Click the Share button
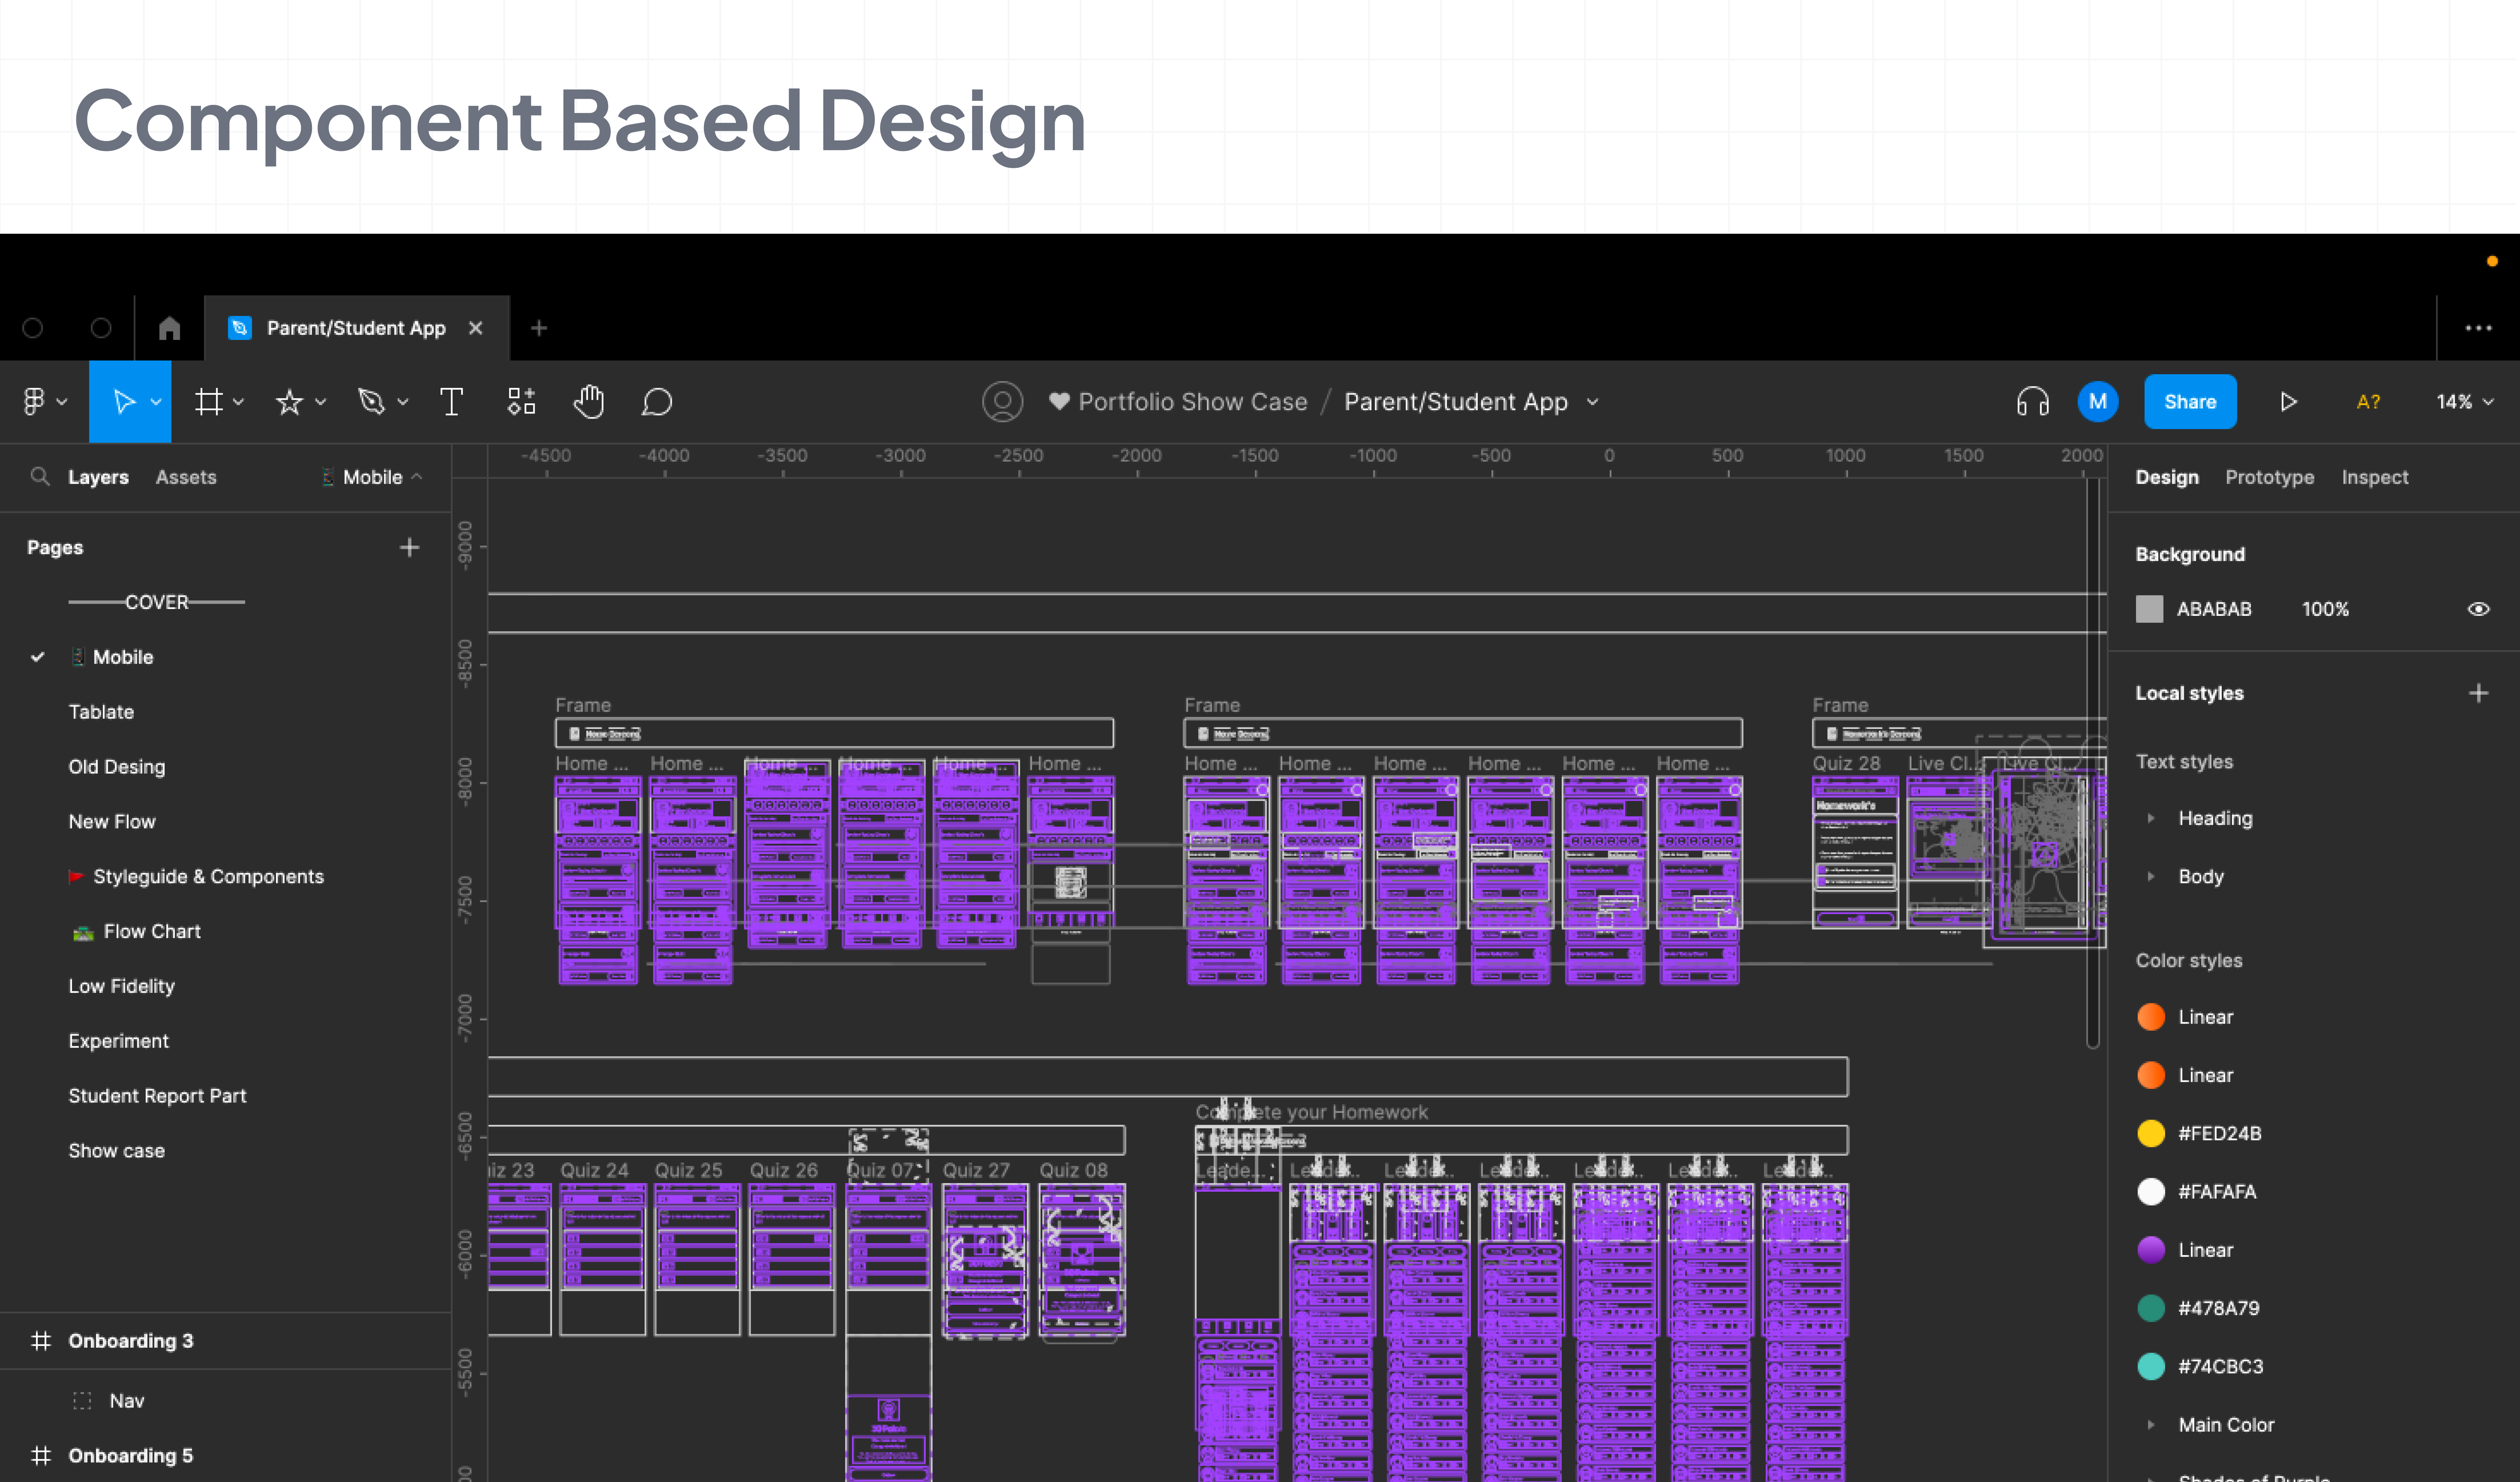The width and height of the screenshot is (2520, 1482). (2190, 402)
